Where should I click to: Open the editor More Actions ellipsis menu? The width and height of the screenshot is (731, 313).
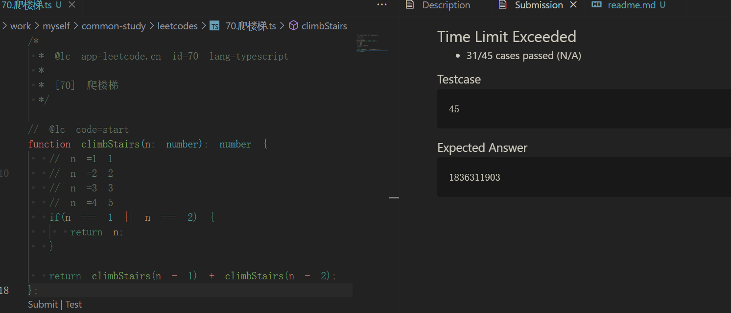point(382,5)
